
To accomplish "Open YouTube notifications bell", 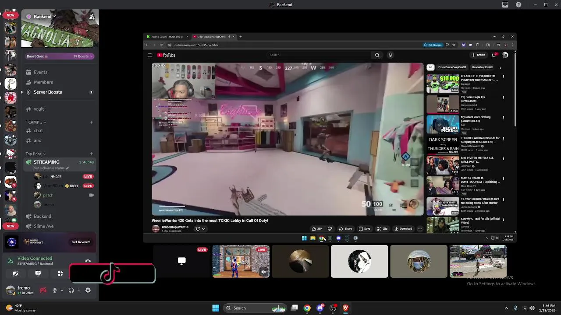I will pos(494,55).
